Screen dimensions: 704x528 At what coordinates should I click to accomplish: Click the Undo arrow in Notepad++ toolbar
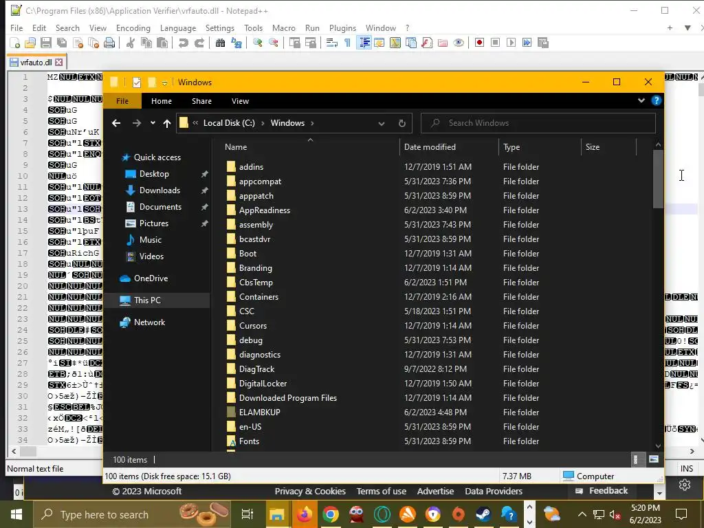coord(183,43)
